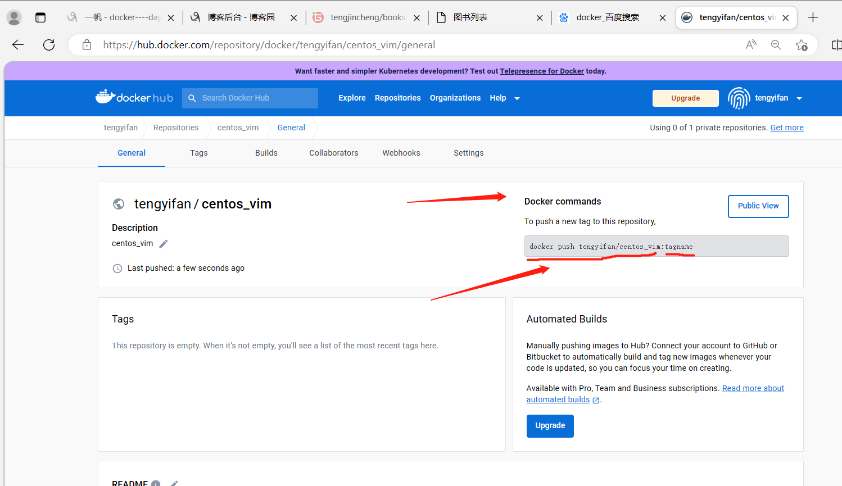Click the search magnifier icon in Docker Hub
The height and width of the screenshot is (486, 842).
(192, 98)
